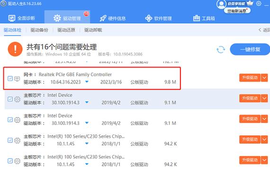Screen dimensions: 270x171
Task: Expand arrow next to second Intel Device upgrade
Action: tap(264, 119)
